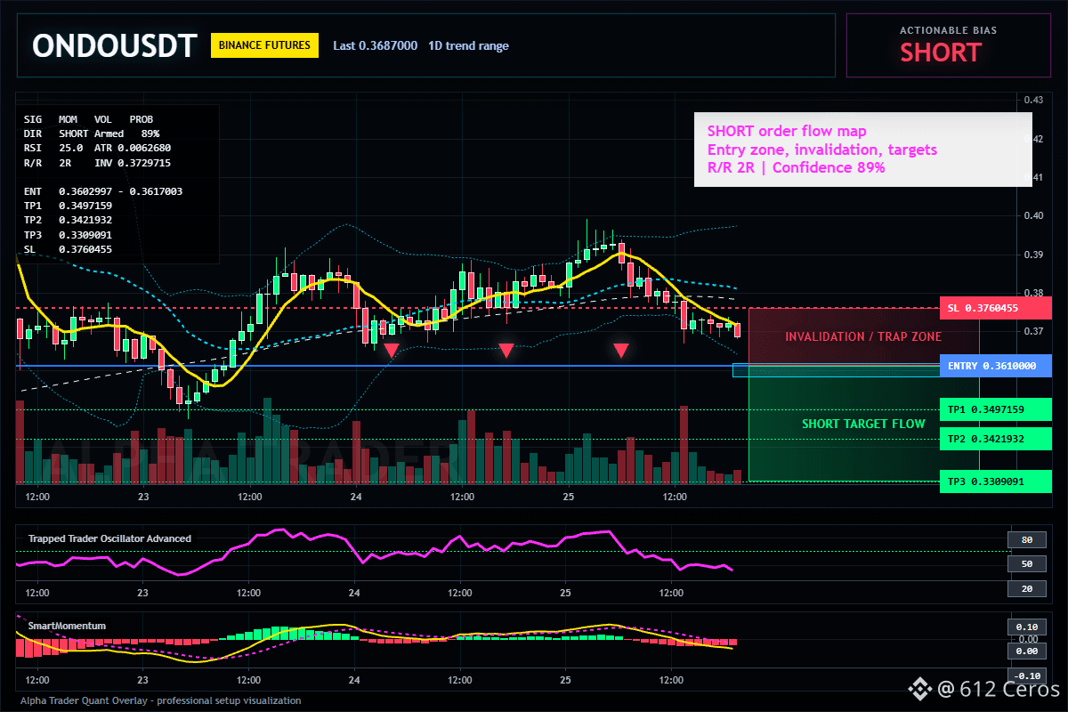Click the ENT 0.3602997 - 0.3617003 row

tap(103, 191)
